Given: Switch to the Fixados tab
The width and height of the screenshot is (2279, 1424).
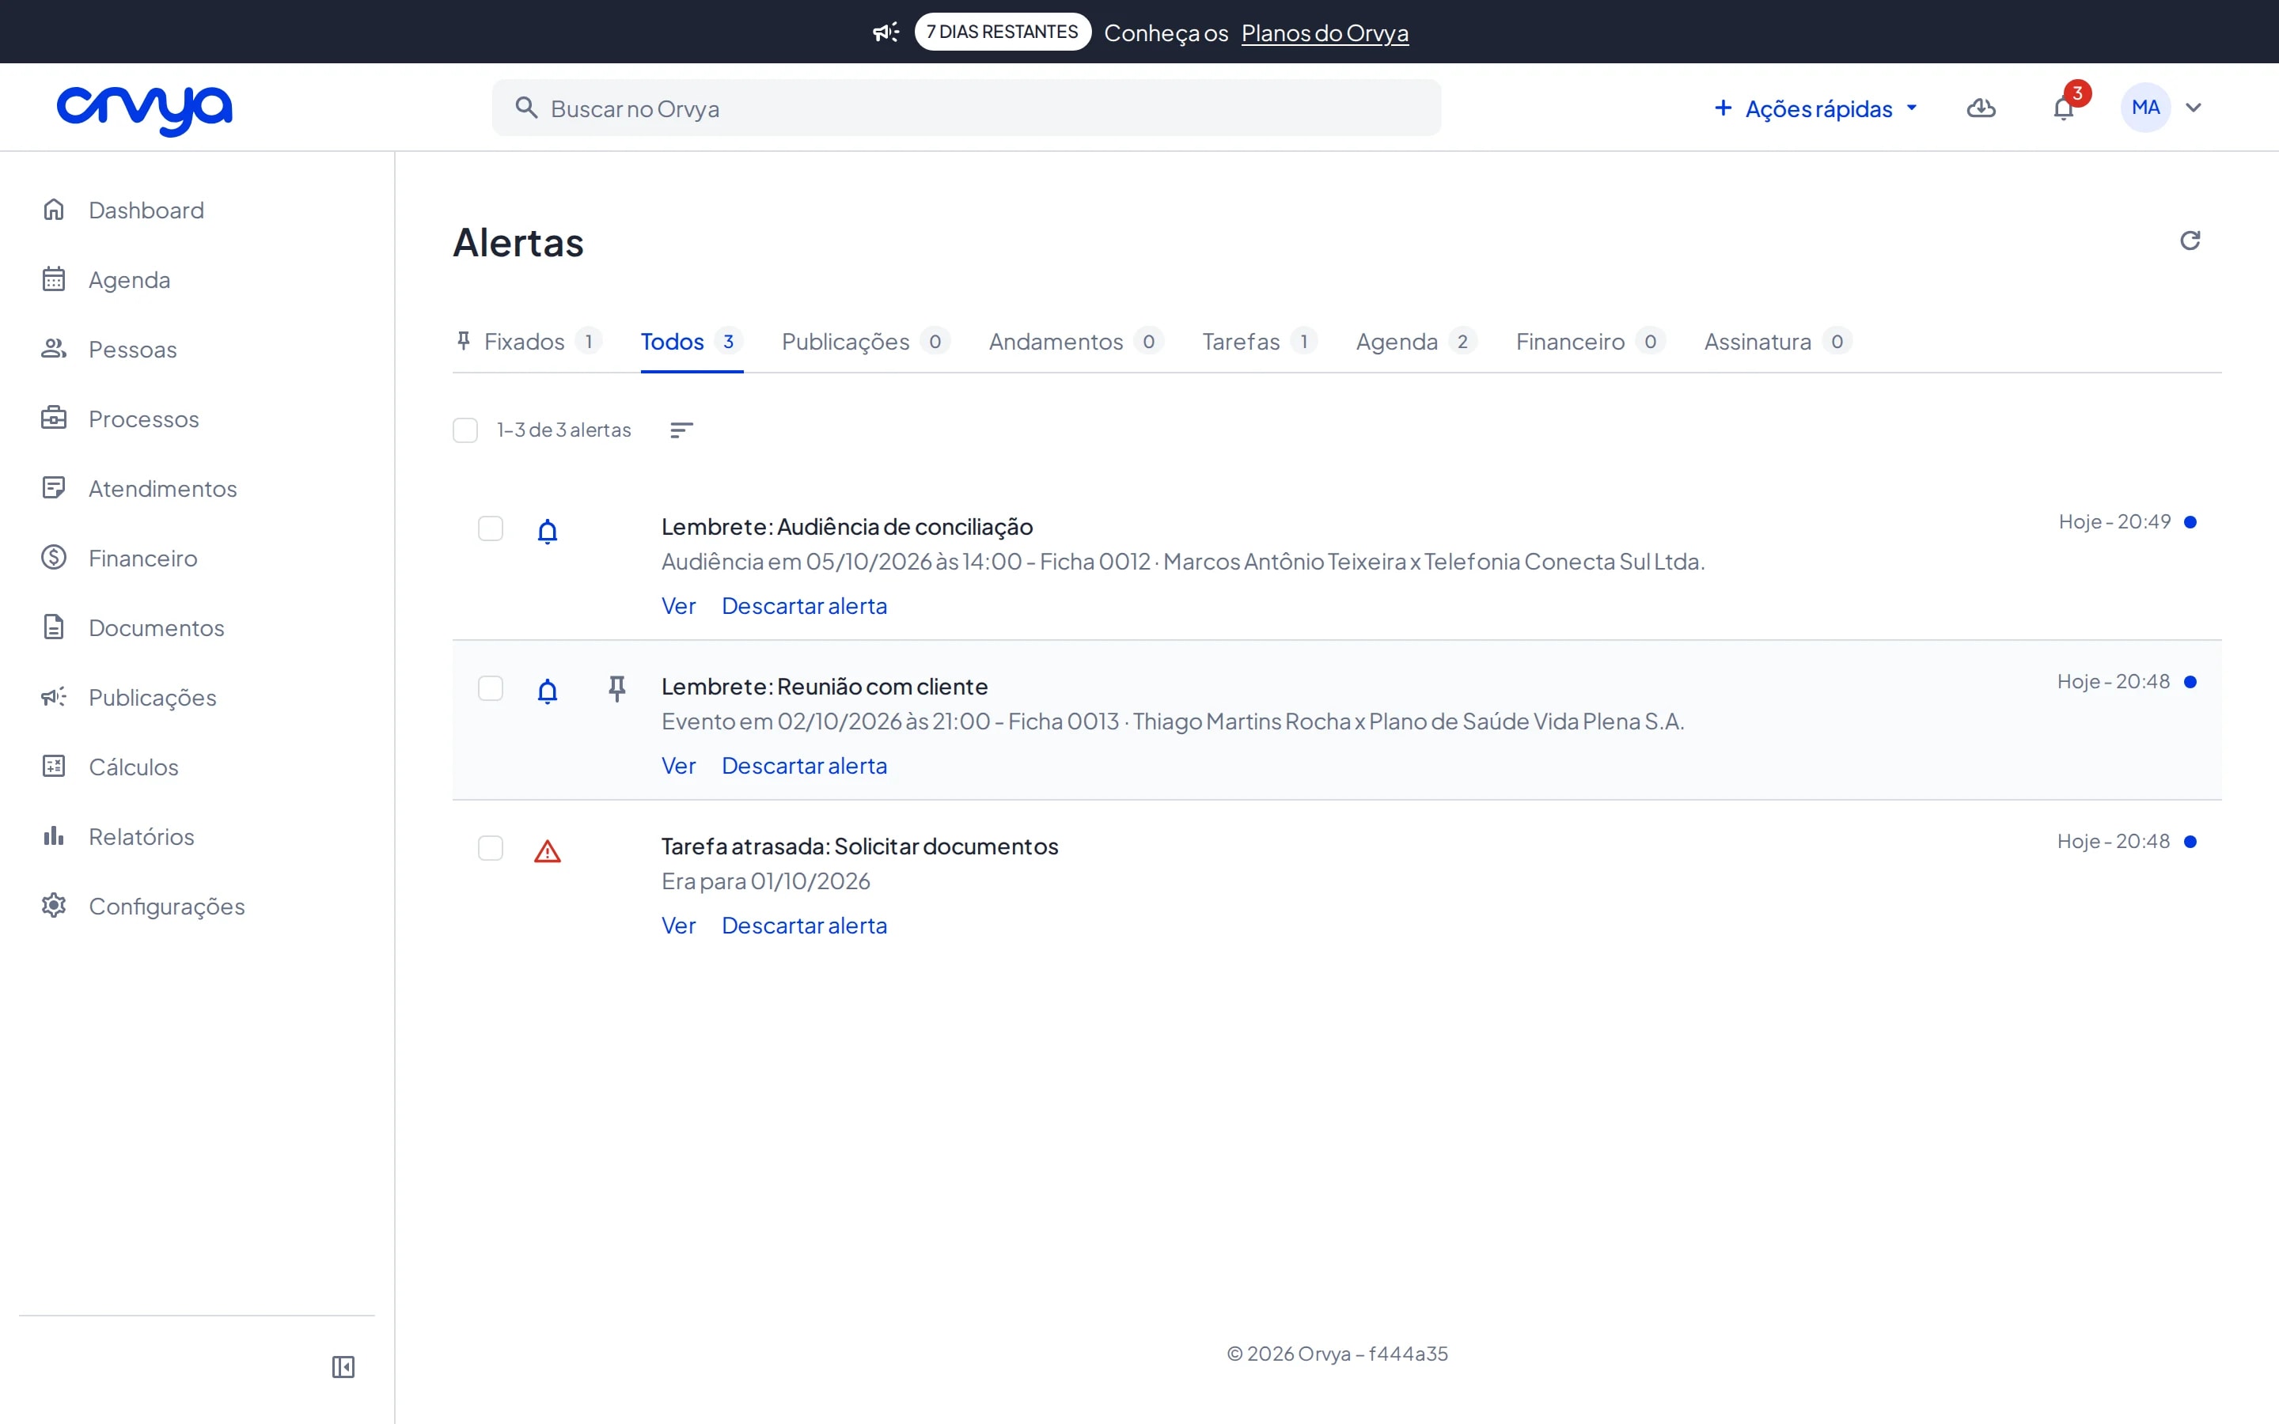Looking at the screenshot, I should coord(529,341).
